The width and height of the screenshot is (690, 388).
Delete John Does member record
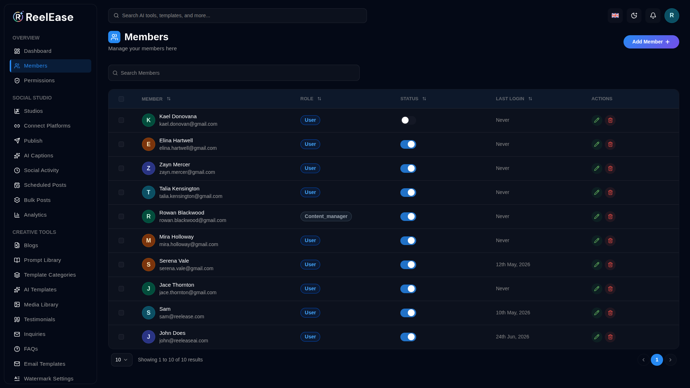(x=610, y=337)
